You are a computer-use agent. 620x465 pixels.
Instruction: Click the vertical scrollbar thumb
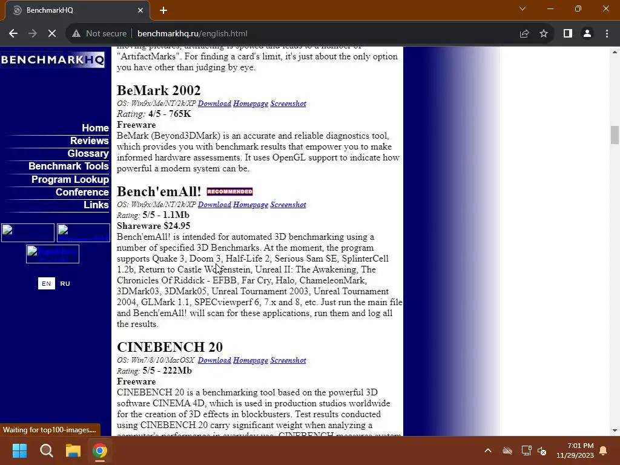point(615,135)
